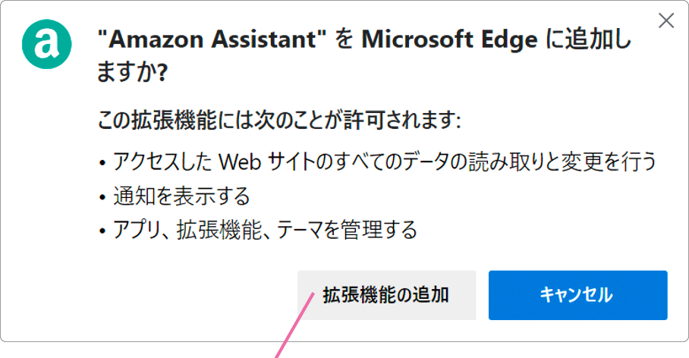
Task: Click the "Microsoft Edge" text in the title
Action: click(449, 39)
